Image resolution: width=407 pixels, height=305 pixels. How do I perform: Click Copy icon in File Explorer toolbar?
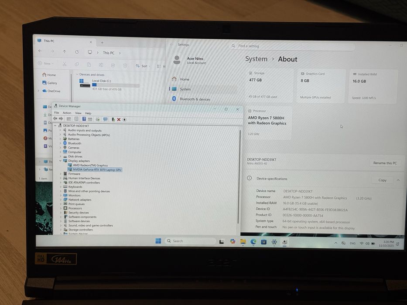[77, 64]
